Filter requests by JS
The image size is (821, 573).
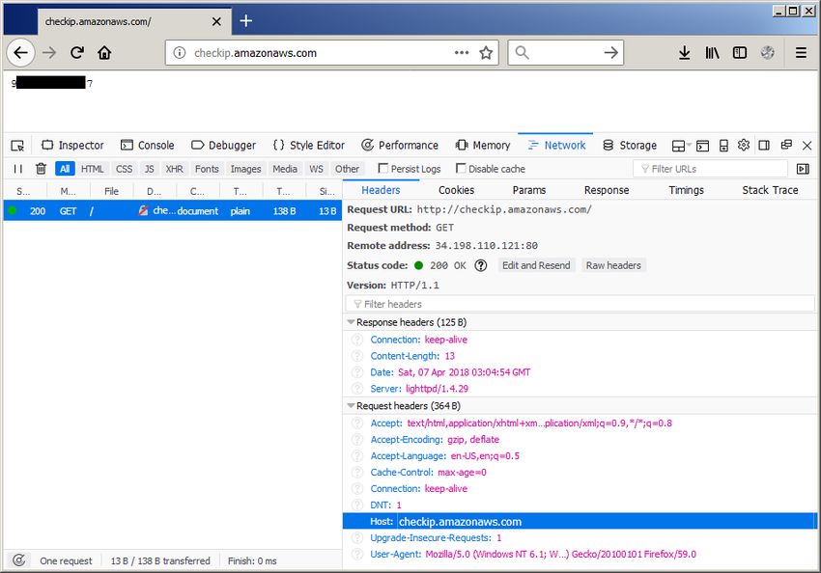[x=149, y=169]
